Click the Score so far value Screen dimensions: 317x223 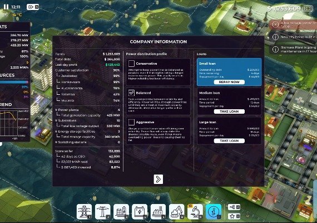(x=114, y=151)
